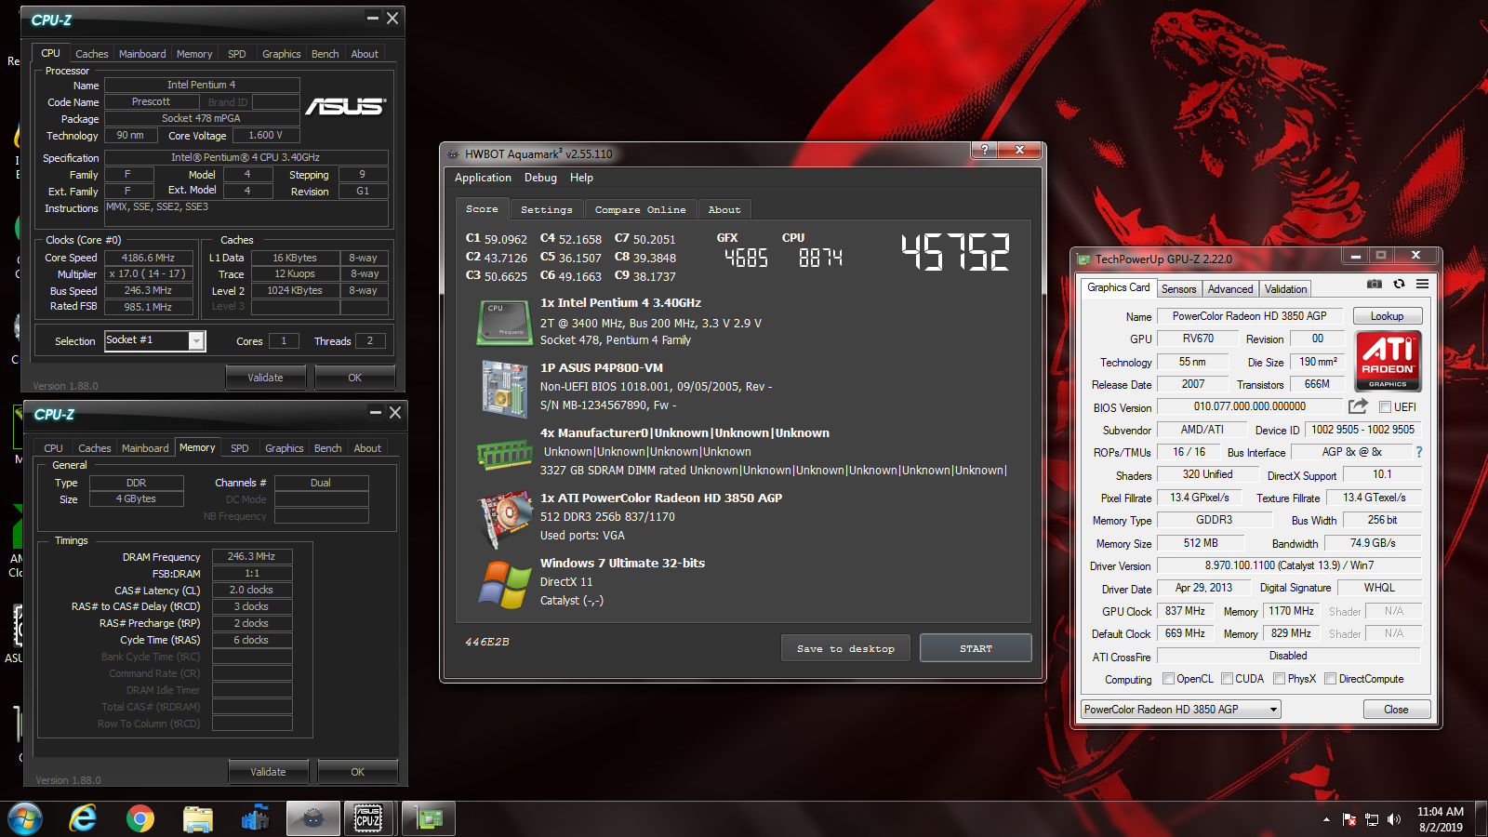
Task: Launch Google Chrome from taskbar
Action: click(140, 819)
